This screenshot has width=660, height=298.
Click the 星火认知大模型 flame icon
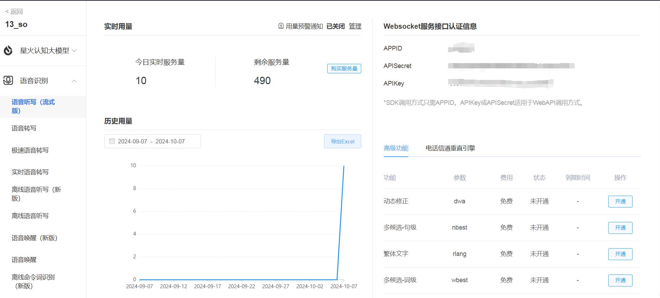tap(8, 50)
